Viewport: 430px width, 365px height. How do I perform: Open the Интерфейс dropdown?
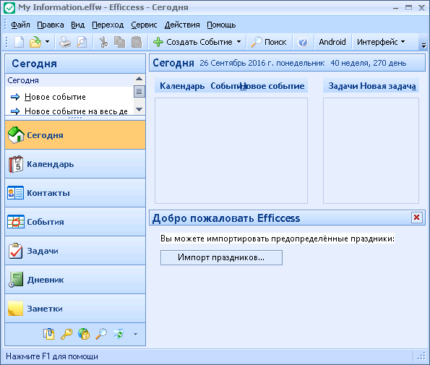point(381,42)
